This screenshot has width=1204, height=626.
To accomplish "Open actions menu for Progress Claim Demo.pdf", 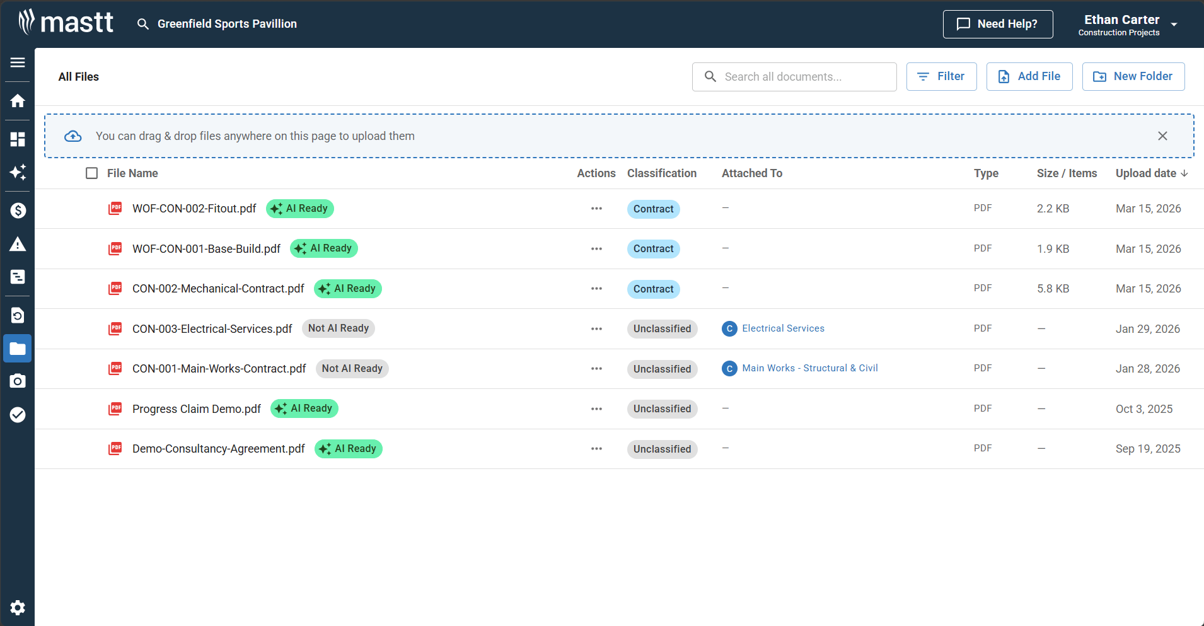I will [596, 409].
